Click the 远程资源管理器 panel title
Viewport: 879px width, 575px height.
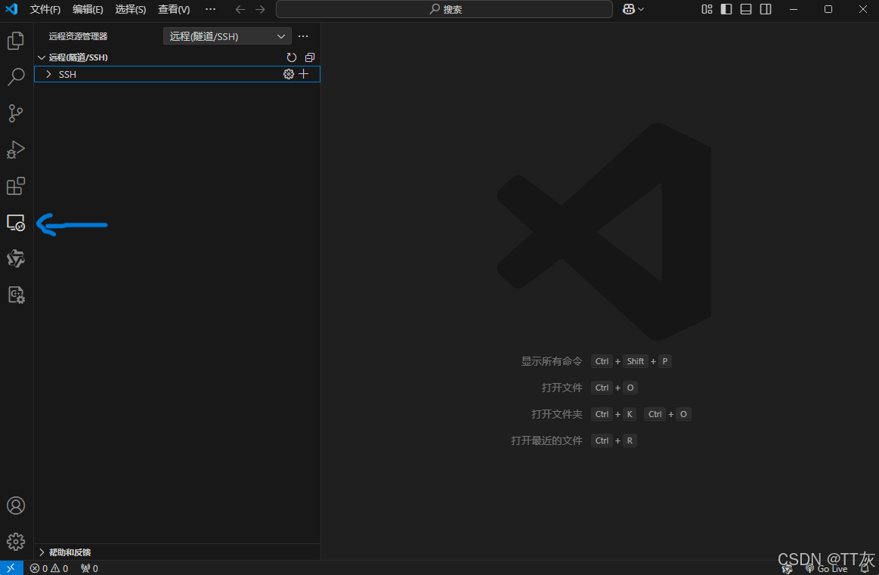78,36
